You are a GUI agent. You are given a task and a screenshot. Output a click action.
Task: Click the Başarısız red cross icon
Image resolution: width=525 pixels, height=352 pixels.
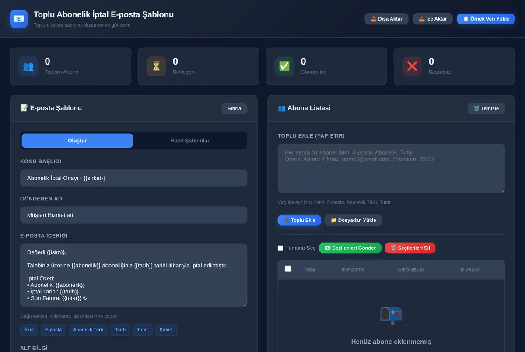click(412, 66)
